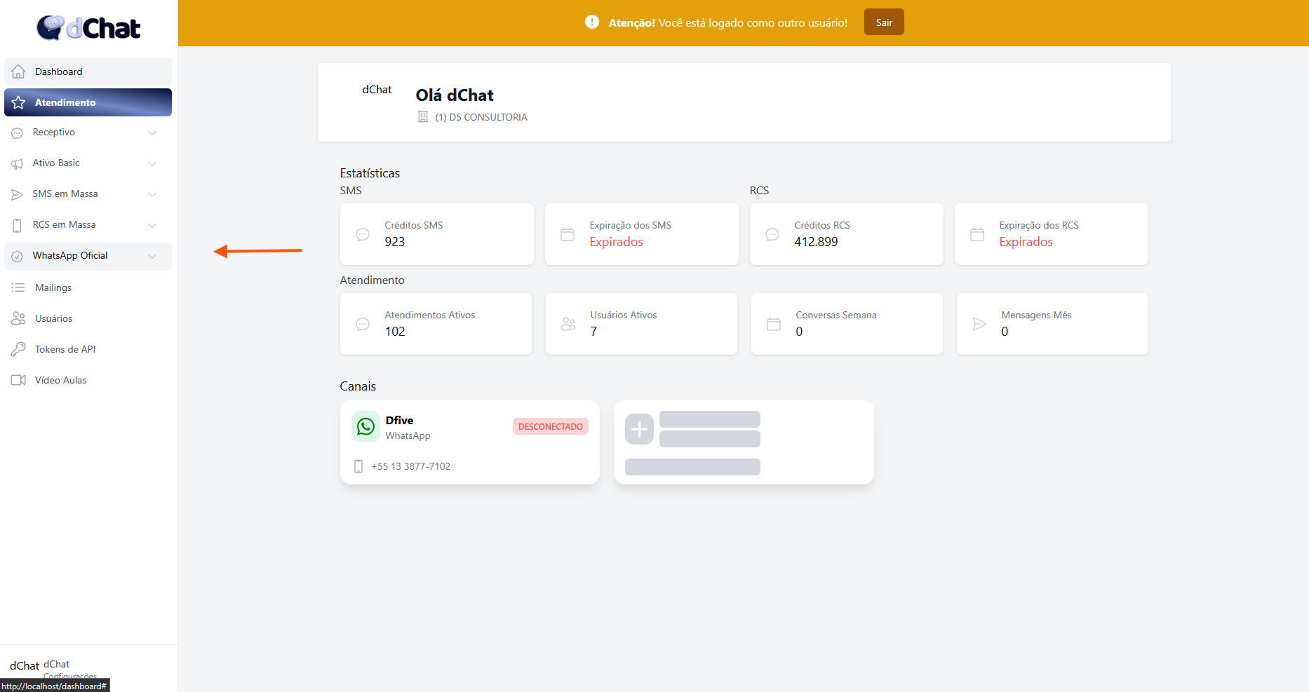Click the Usuários people icon in sidebar
This screenshot has width=1309, height=692.
[x=18, y=318]
